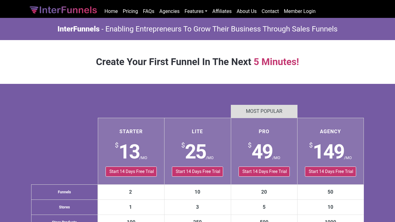Start the 14-day free trial for Pro

coord(264,171)
